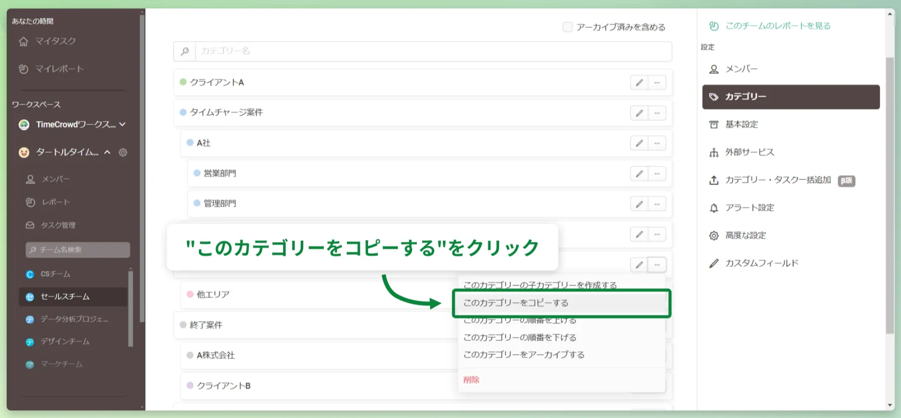This screenshot has width=901, height=418.
Task: Click the team list scrollbar in sidebar
Action: tap(131, 308)
